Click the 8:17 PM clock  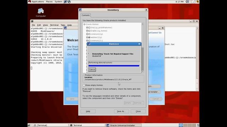179,2
